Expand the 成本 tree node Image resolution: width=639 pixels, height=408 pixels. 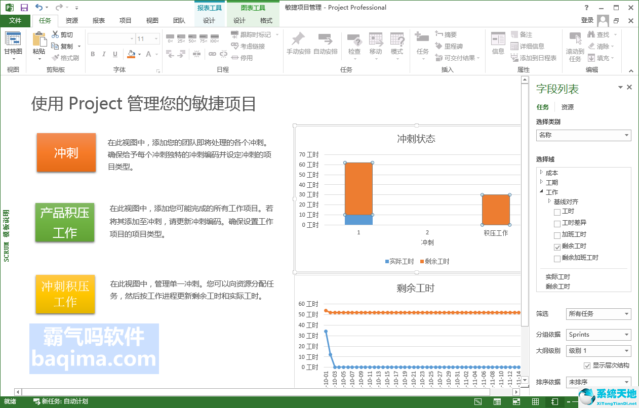tap(541, 173)
